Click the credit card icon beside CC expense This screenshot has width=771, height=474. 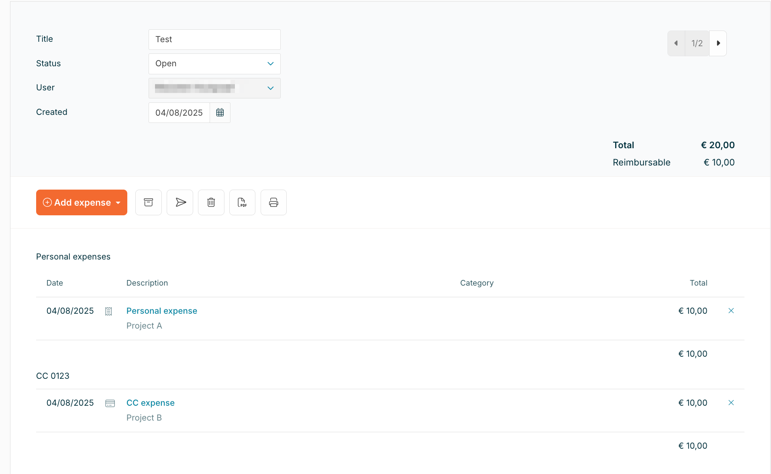110,403
